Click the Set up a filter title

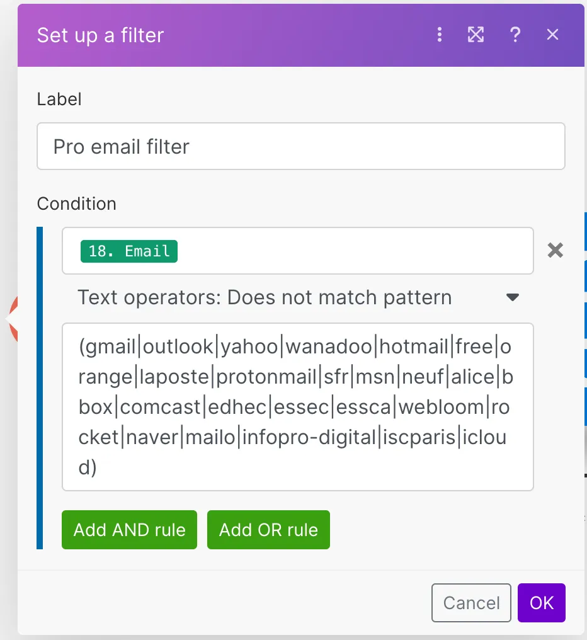click(x=100, y=35)
